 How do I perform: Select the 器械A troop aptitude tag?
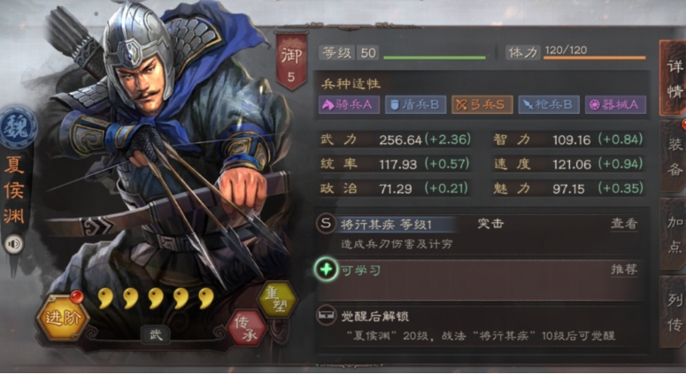click(x=615, y=105)
